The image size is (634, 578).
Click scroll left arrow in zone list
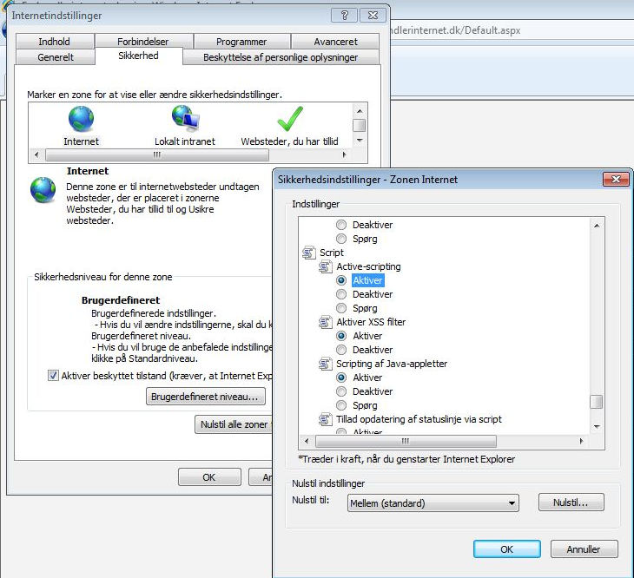click(x=36, y=154)
